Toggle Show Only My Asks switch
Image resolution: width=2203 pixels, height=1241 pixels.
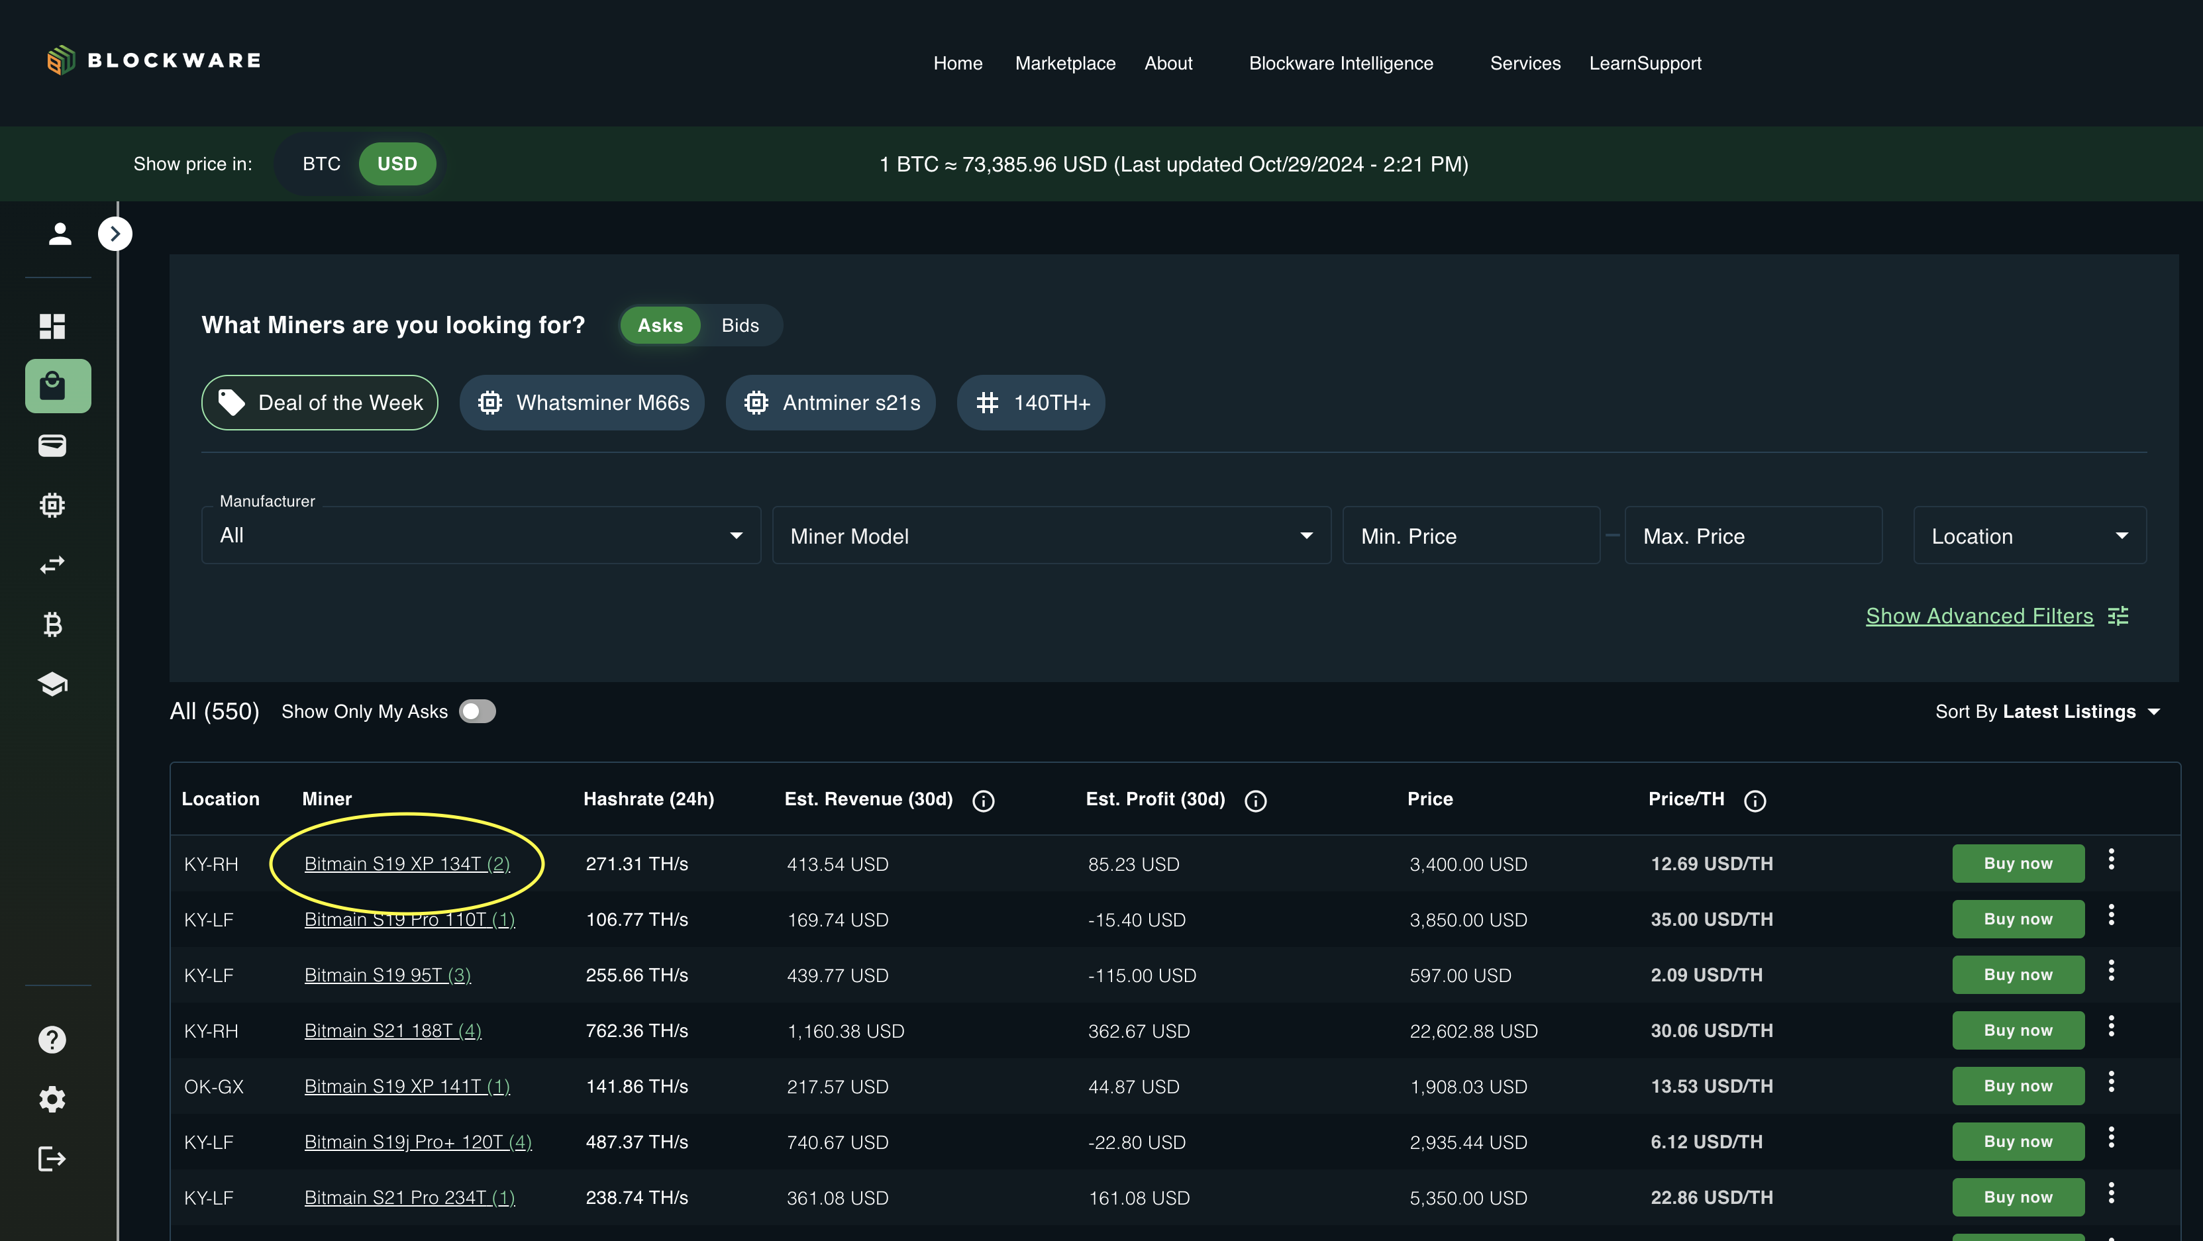click(477, 712)
